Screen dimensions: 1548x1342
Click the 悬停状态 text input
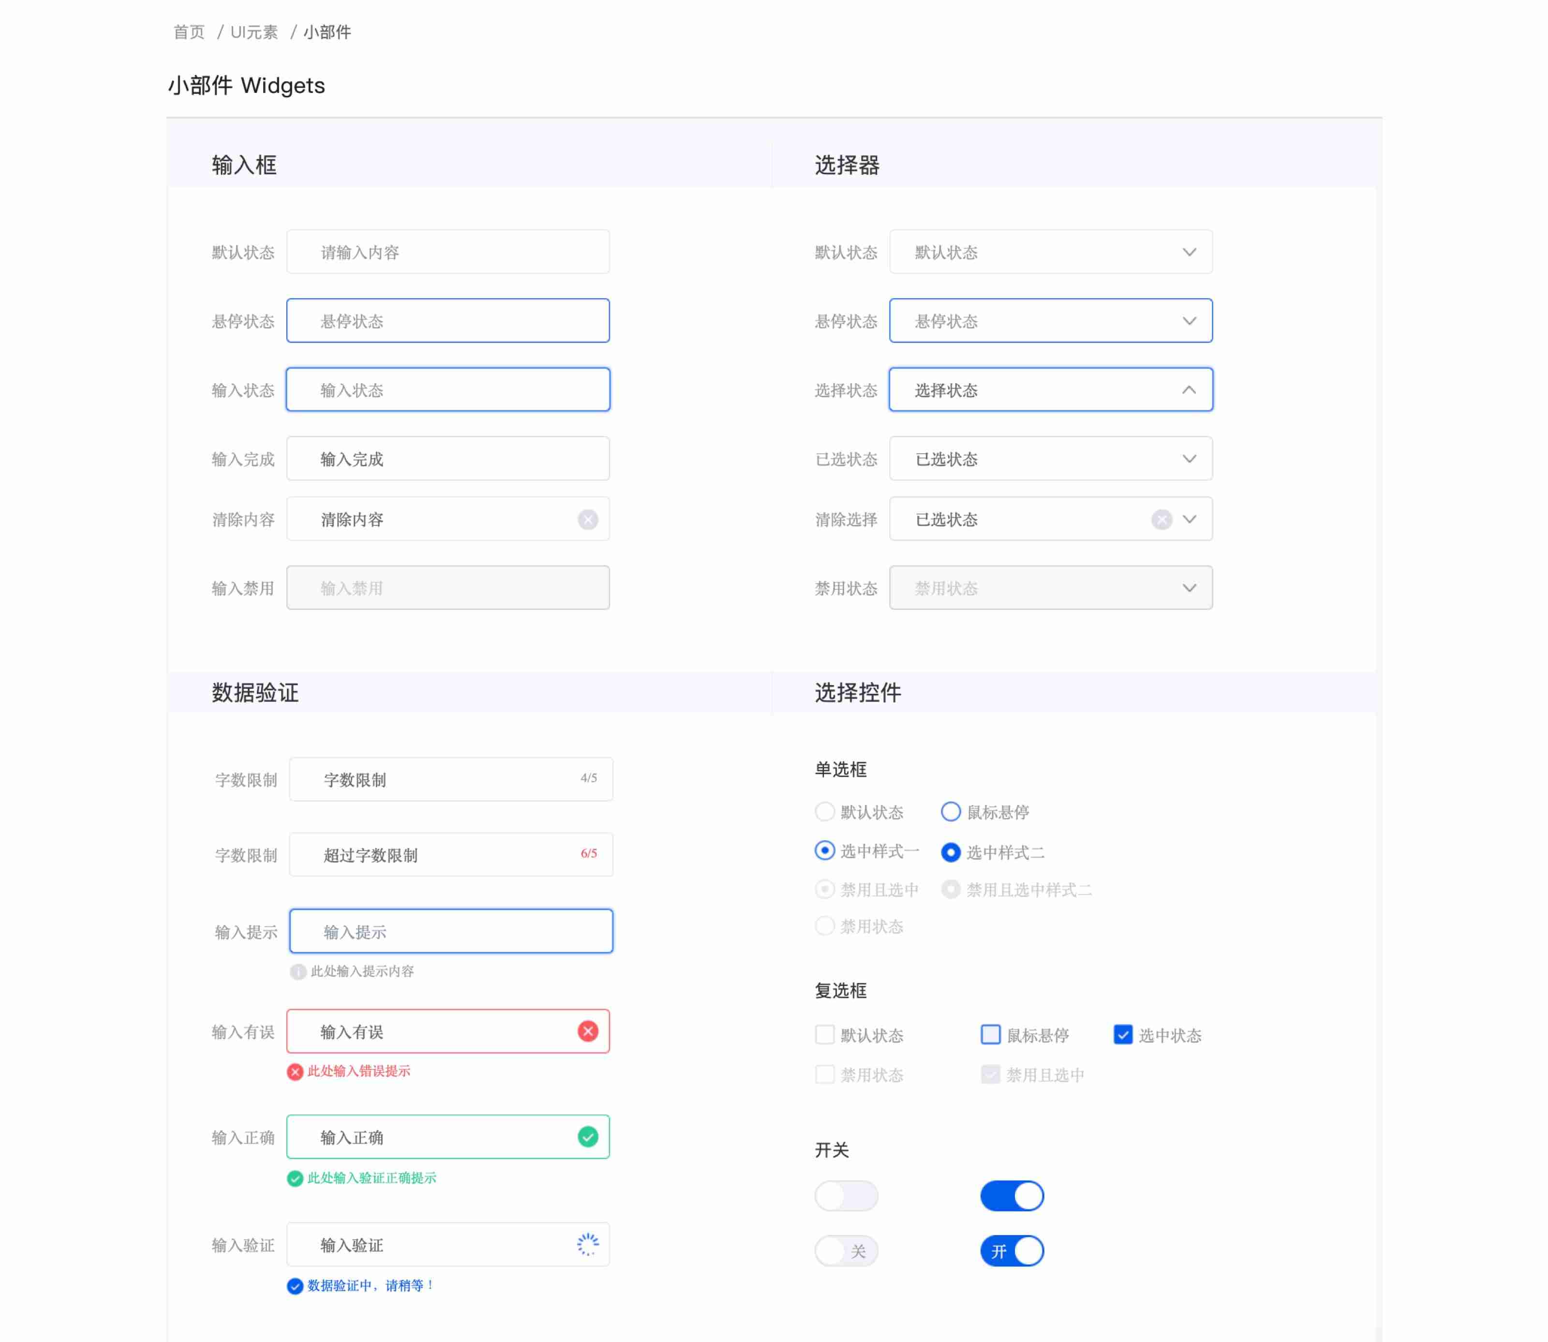448,321
